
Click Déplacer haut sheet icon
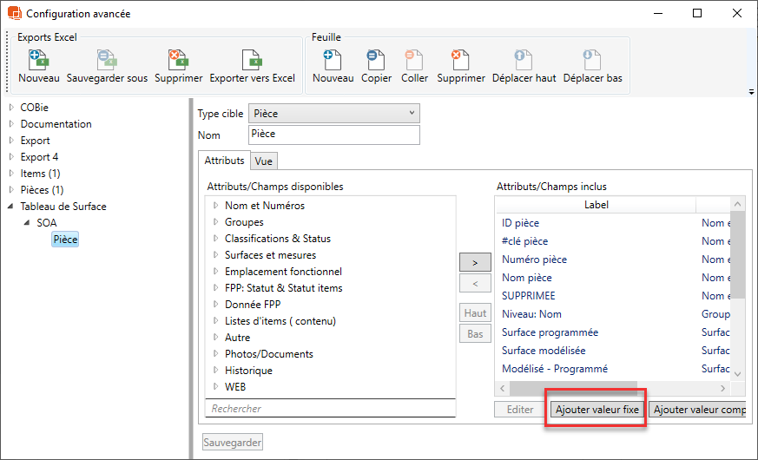point(524,60)
